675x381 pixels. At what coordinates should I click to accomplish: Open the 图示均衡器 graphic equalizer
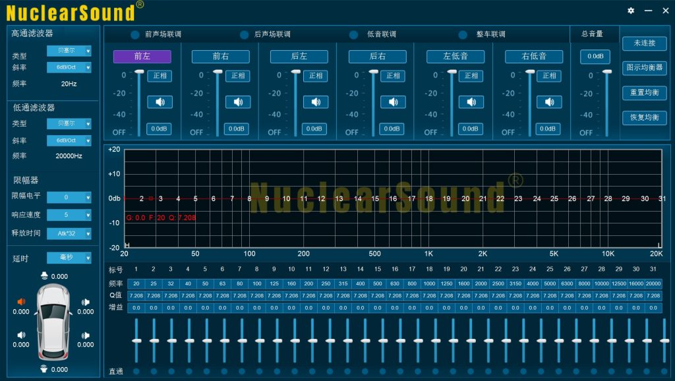(645, 68)
